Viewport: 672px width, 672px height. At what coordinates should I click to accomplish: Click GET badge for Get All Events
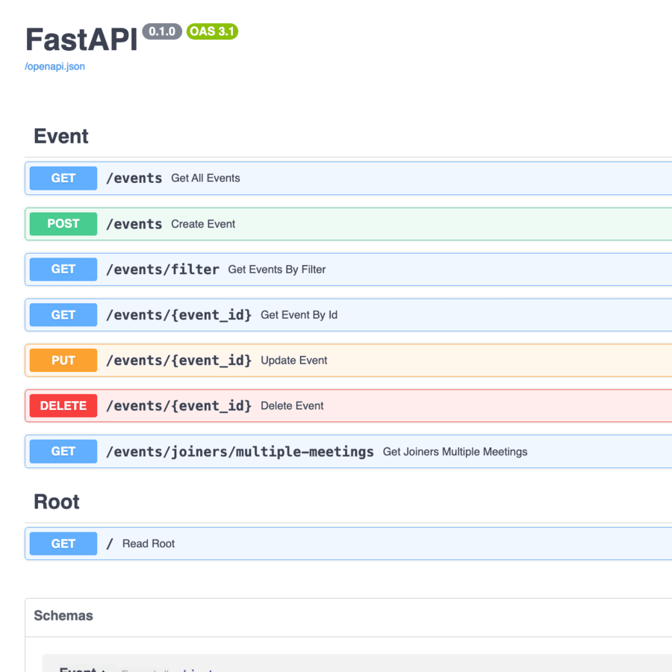coord(63,178)
